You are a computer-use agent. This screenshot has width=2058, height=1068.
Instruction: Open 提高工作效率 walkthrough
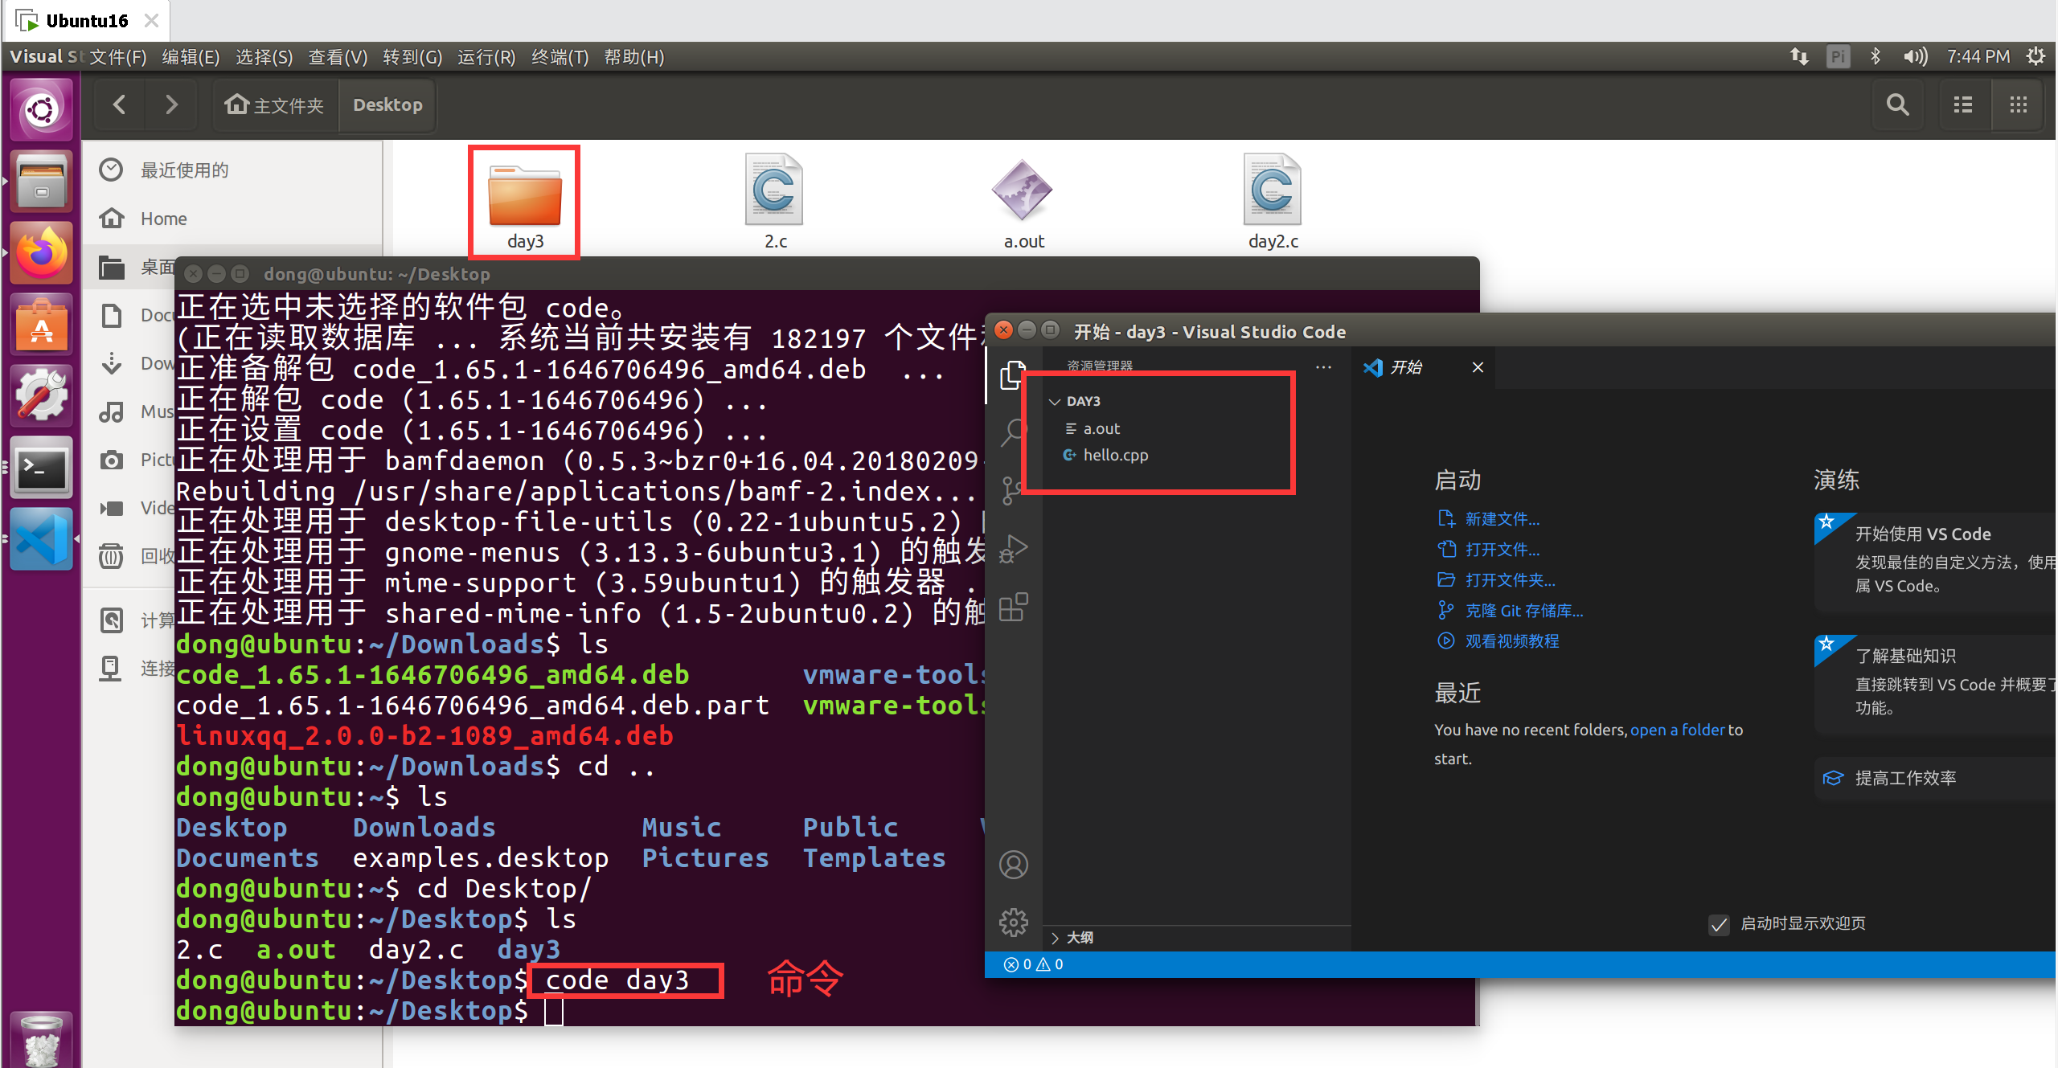(1934, 778)
